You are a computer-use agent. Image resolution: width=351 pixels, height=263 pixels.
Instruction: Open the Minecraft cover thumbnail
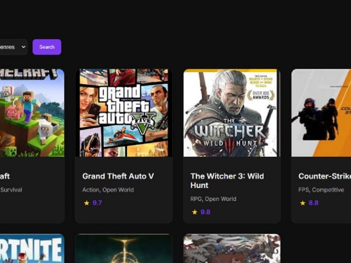click(32, 113)
